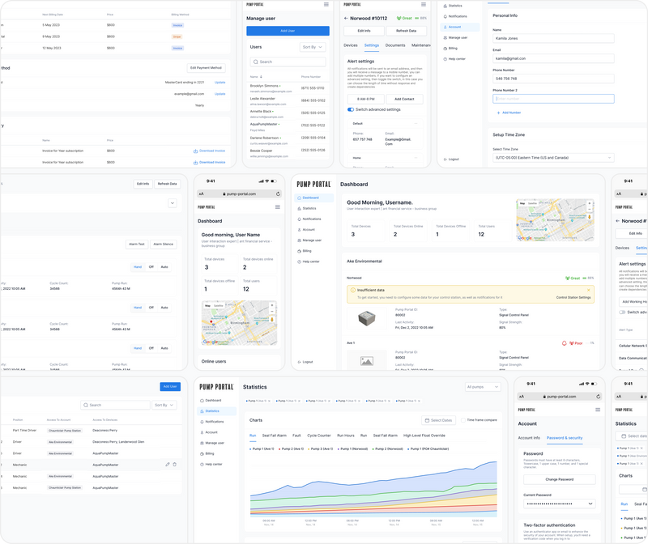Screen dimensions: 648x544
Task: Select Auto mode on first pump control
Action: (164, 267)
